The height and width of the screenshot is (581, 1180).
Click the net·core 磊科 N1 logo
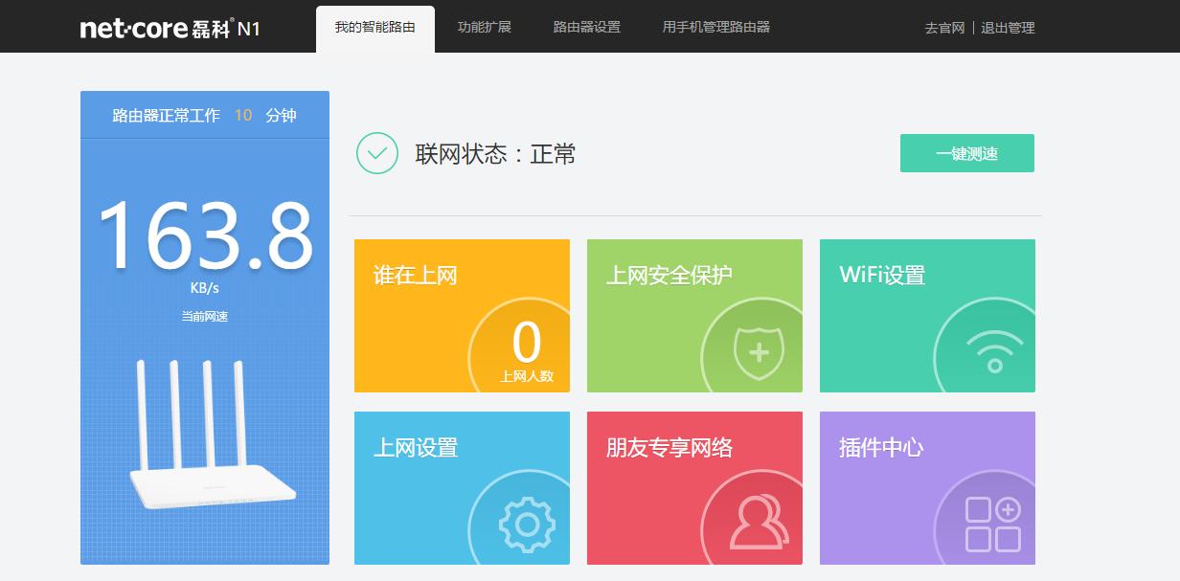pyautogui.click(x=172, y=27)
